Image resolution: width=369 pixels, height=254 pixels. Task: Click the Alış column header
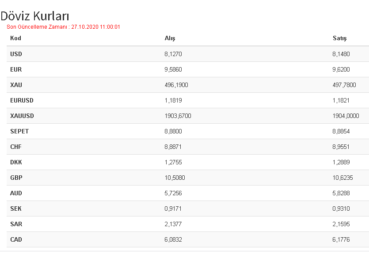170,38
